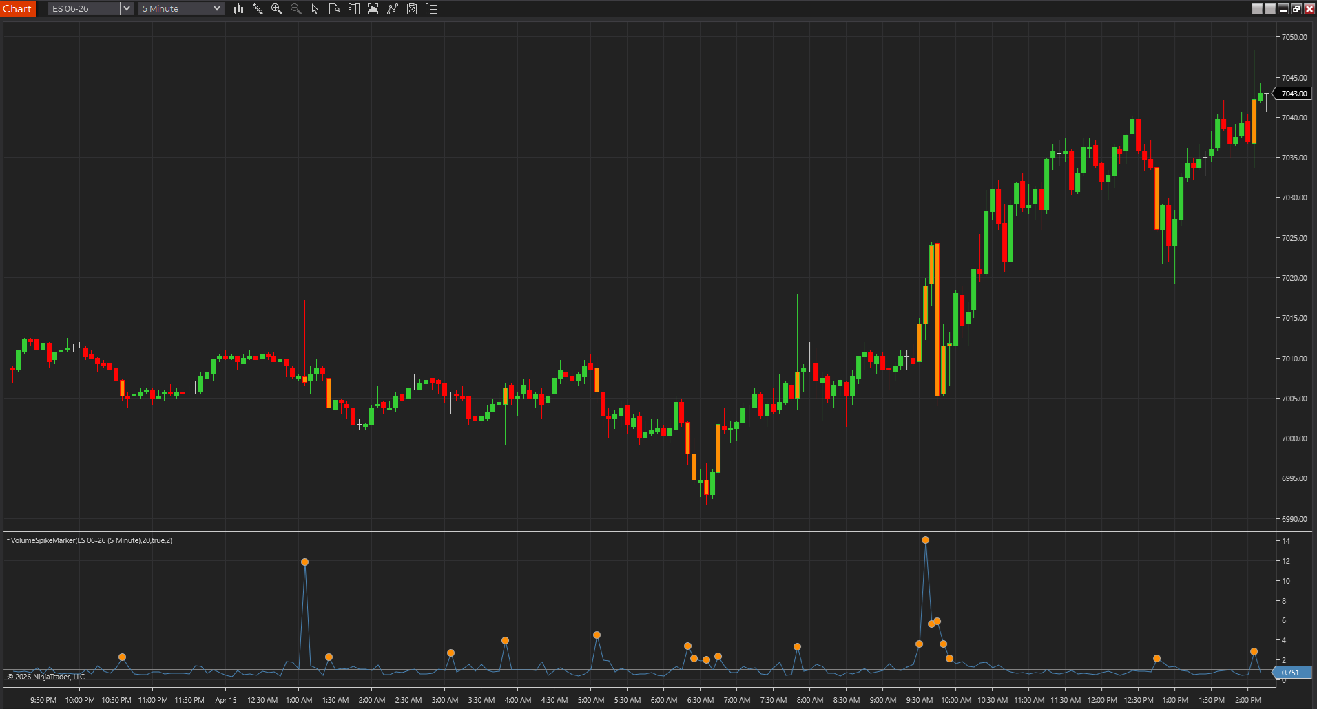Viewport: 1317px width, 709px height.
Task: Open the chart properties list icon
Action: click(431, 9)
